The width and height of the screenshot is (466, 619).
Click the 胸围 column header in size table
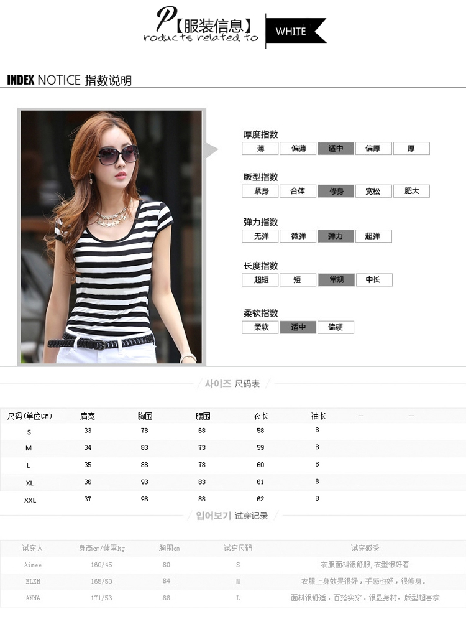(x=145, y=416)
